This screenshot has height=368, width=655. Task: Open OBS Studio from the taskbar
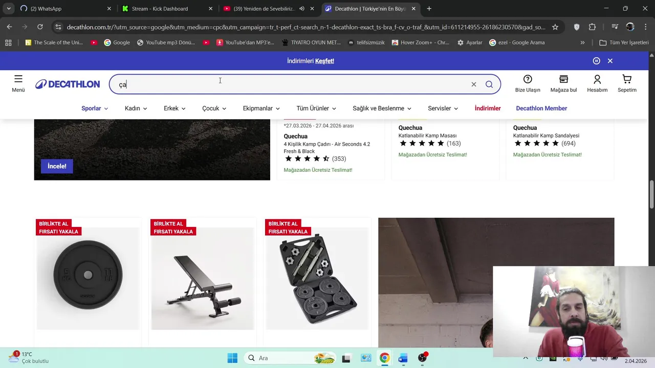422,358
